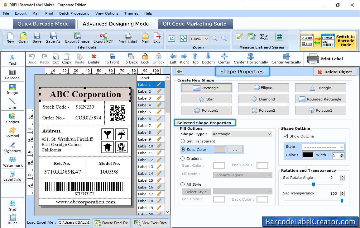The image size is (360, 228).
Task: Click the fit-to-window zoom icon
Action: (x=183, y=38)
